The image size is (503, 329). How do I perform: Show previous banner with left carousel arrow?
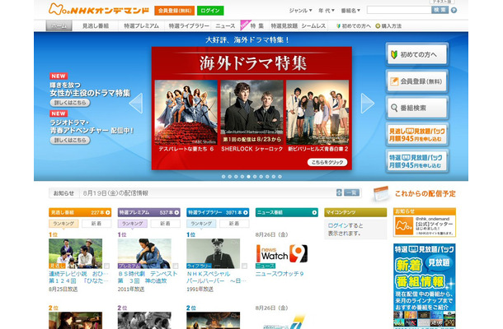(x=136, y=103)
